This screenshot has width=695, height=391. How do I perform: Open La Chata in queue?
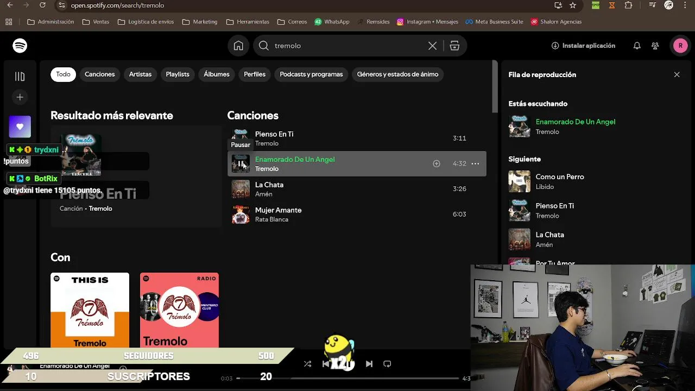pos(549,235)
